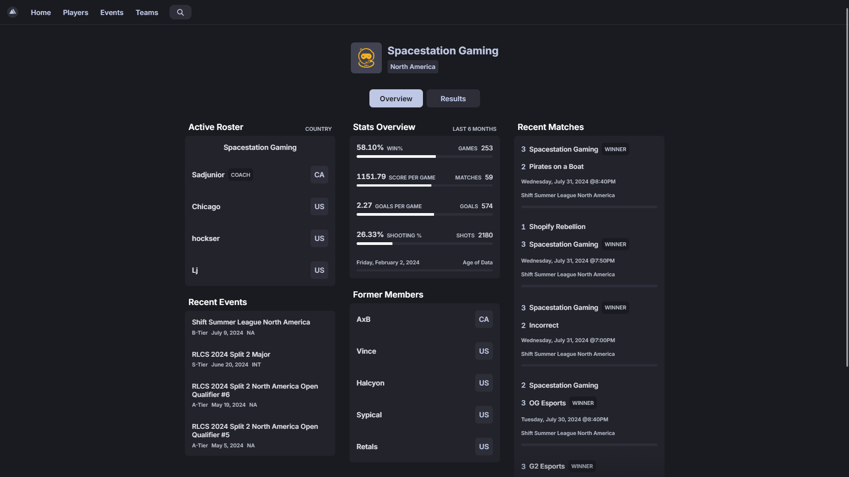Open the search magnifier button
This screenshot has height=477, width=849.
tap(180, 12)
